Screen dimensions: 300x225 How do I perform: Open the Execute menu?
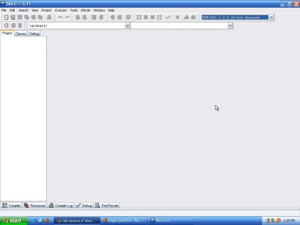pos(61,10)
